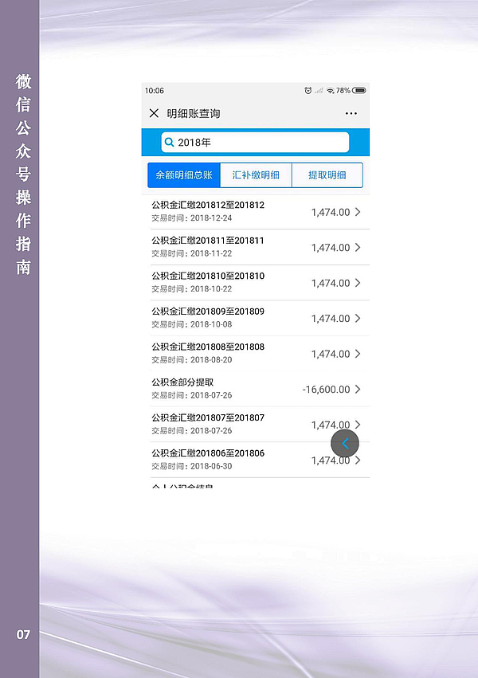
Task: Tap the battery indicator icon
Action: click(359, 91)
